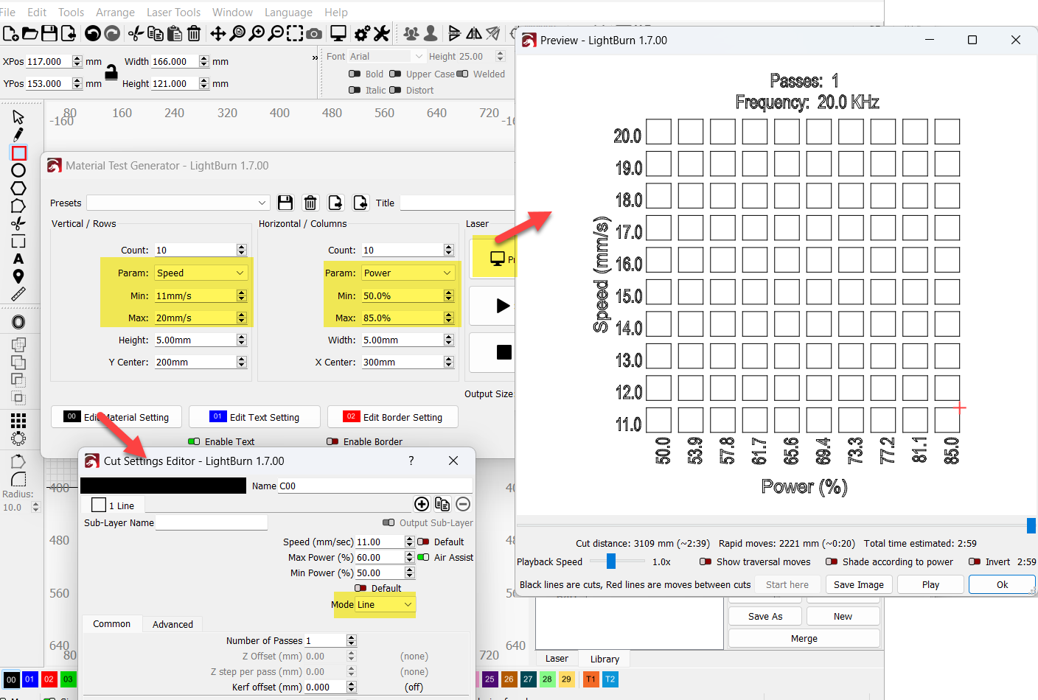Viewport: 1038px width, 700px height.
Task: Open the Laser Tools menu
Action: (173, 13)
